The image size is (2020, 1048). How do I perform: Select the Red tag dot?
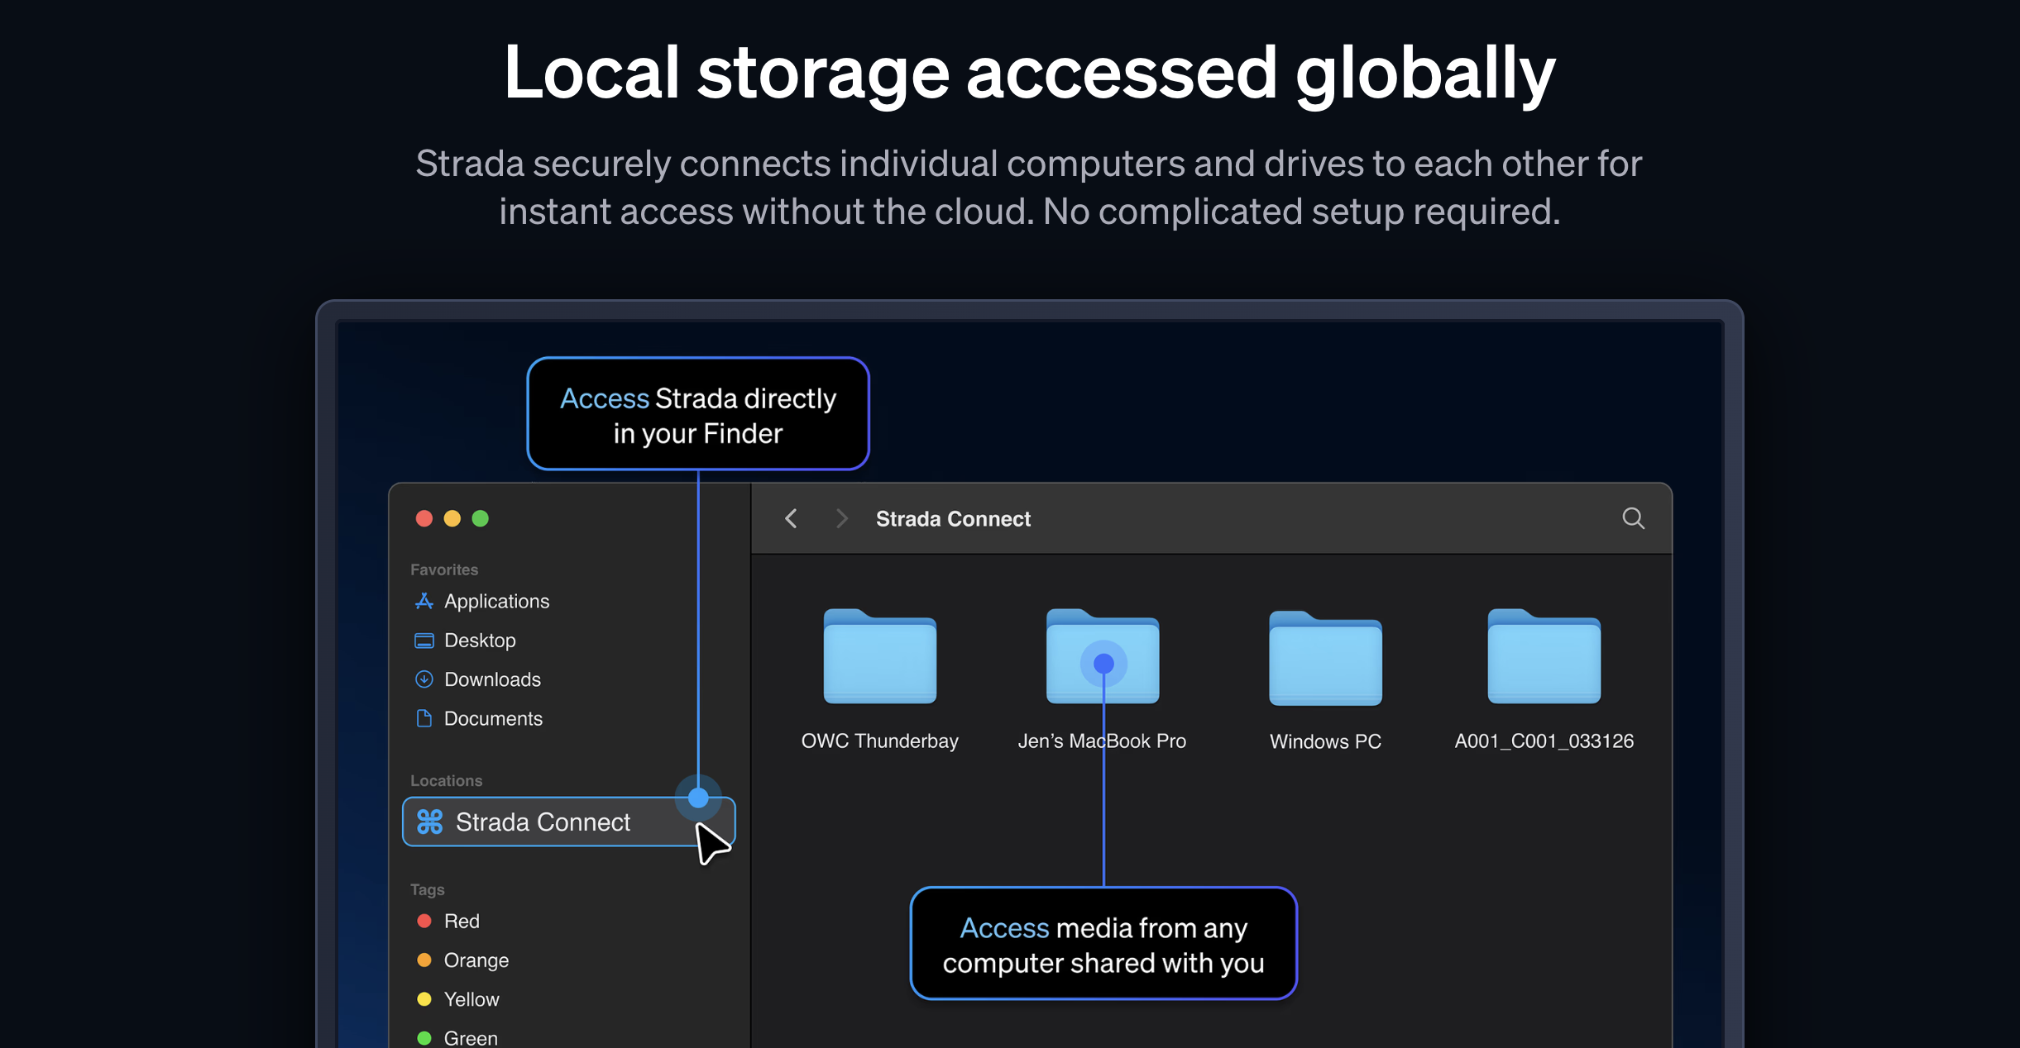click(424, 921)
